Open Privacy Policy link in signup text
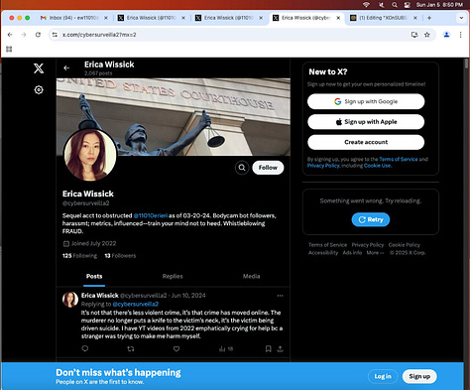This screenshot has width=470, height=390. (x=323, y=166)
